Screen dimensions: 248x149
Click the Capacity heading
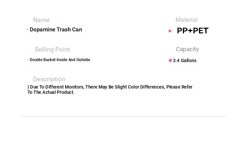187,49
